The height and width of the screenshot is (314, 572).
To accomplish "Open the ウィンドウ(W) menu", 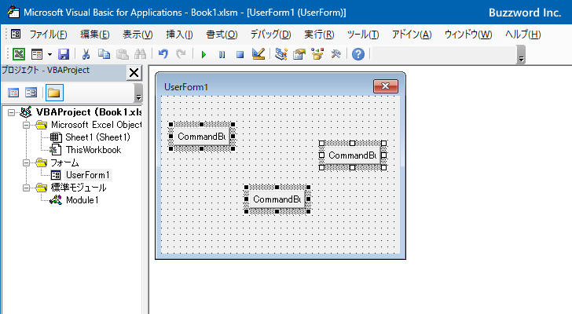I will pos(468,35).
